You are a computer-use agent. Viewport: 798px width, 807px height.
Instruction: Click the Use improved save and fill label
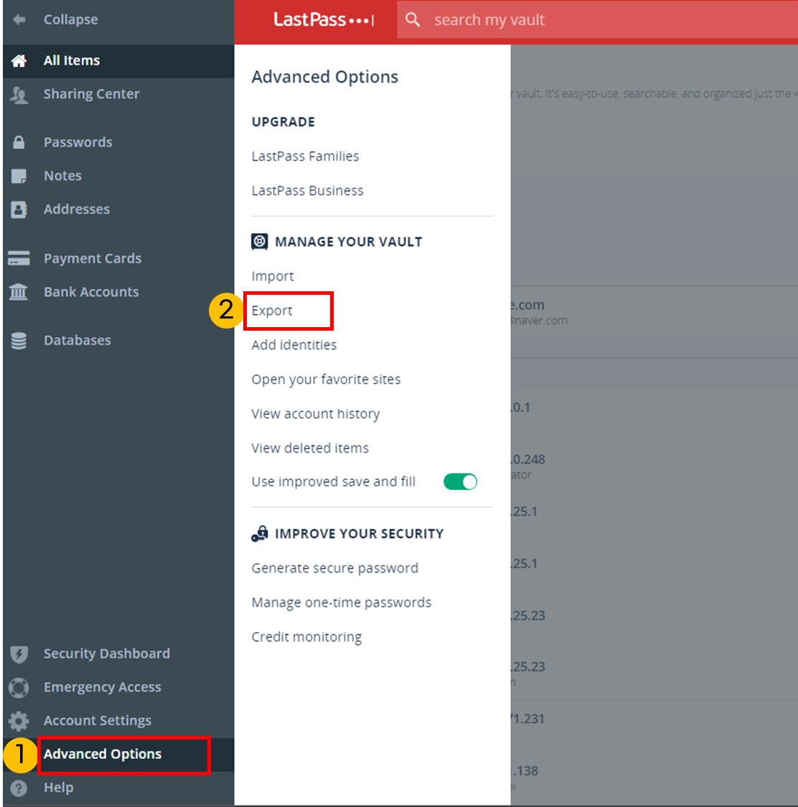(333, 482)
